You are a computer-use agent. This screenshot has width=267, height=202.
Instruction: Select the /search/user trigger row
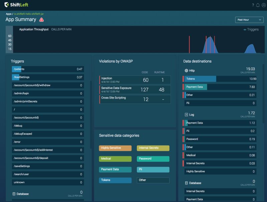click(x=48, y=174)
